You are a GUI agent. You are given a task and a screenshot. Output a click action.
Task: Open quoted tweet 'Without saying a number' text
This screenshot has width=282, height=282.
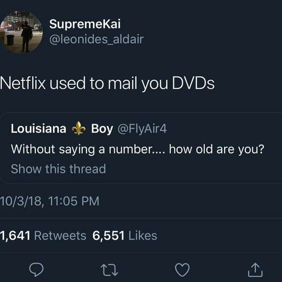[x=137, y=149]
